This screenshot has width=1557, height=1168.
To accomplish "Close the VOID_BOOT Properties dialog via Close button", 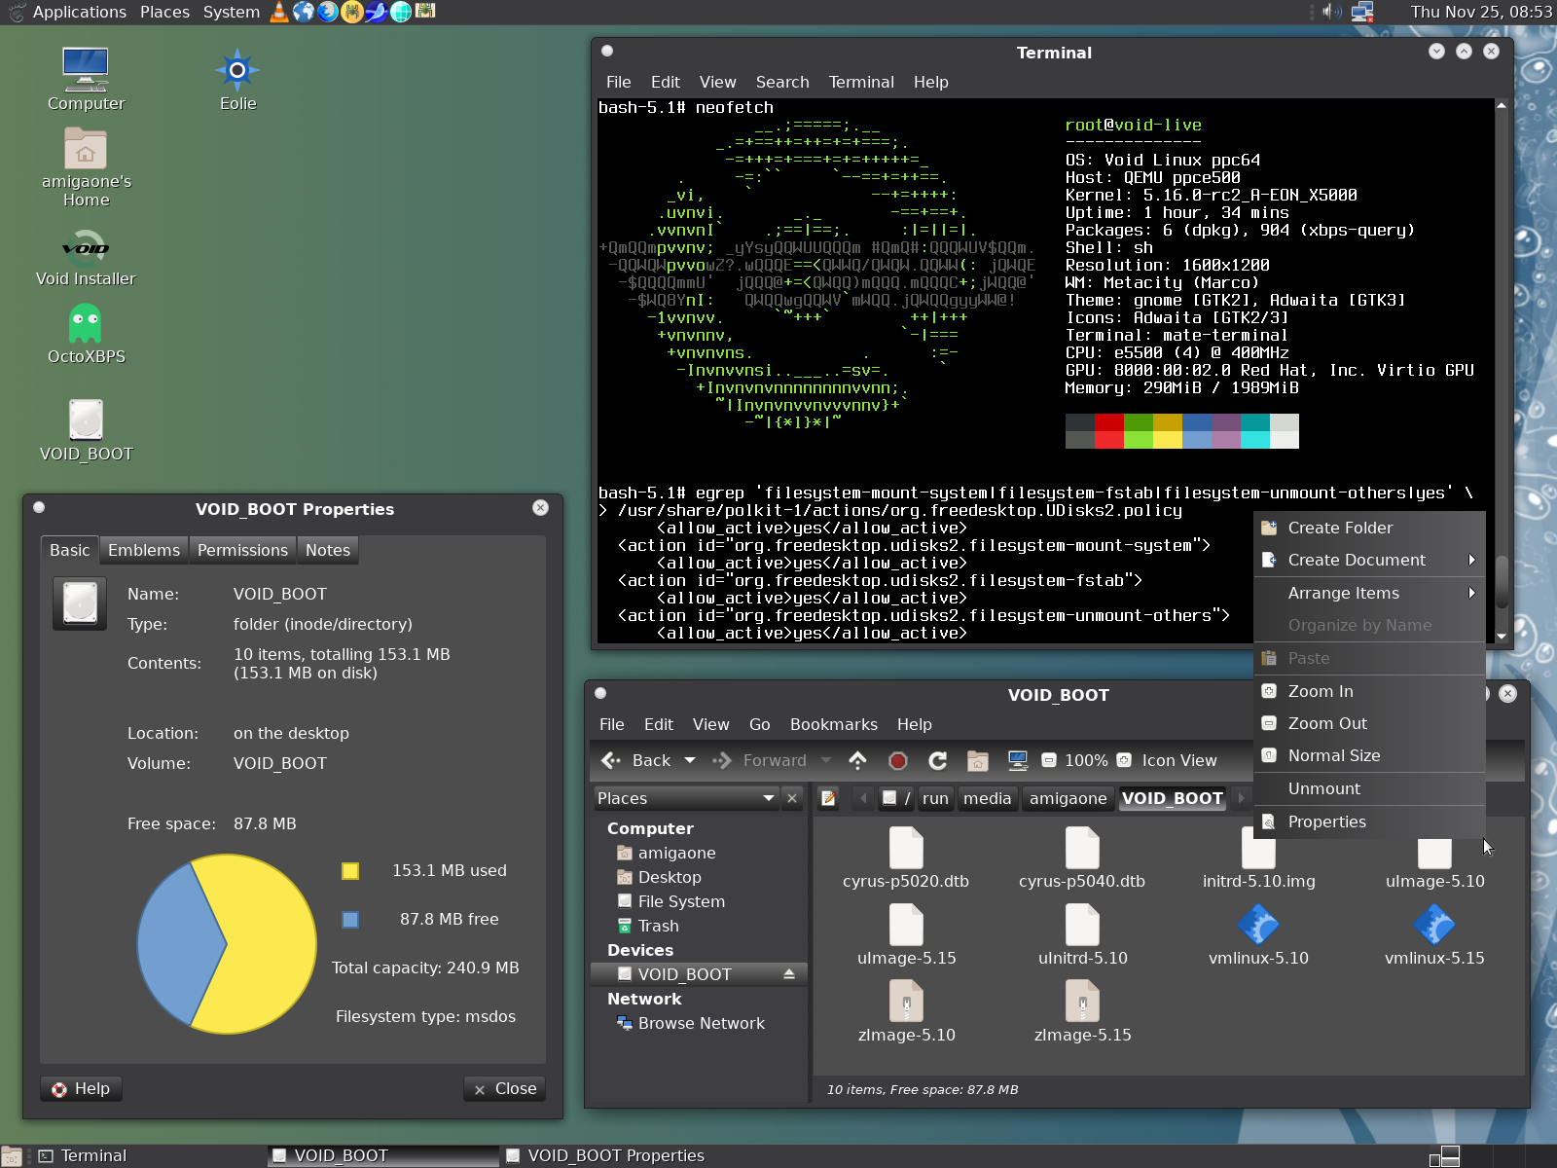I will click(x=505, y=1088).
